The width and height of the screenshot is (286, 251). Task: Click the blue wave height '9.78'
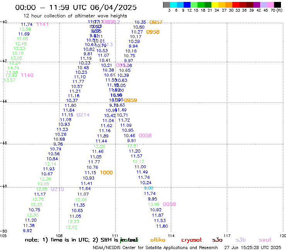pos(58,144)
